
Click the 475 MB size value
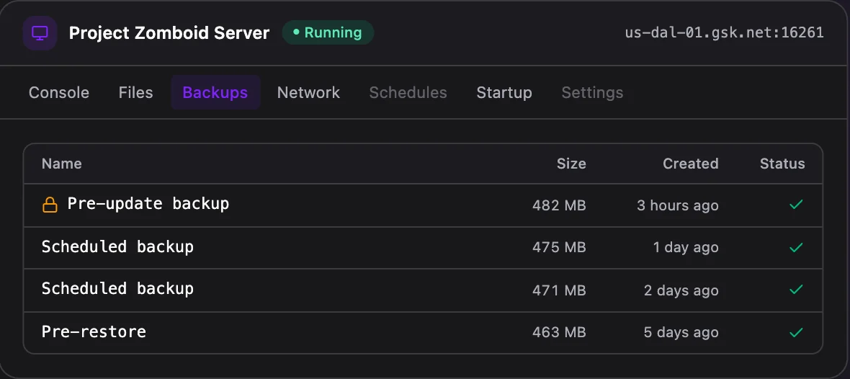(559, 248)
